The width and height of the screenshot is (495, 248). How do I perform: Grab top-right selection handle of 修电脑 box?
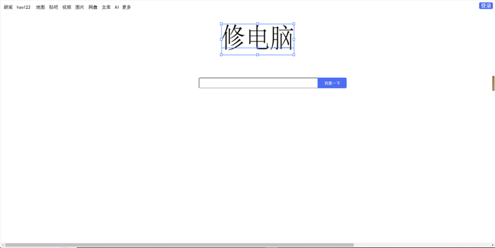coord(294,24)
